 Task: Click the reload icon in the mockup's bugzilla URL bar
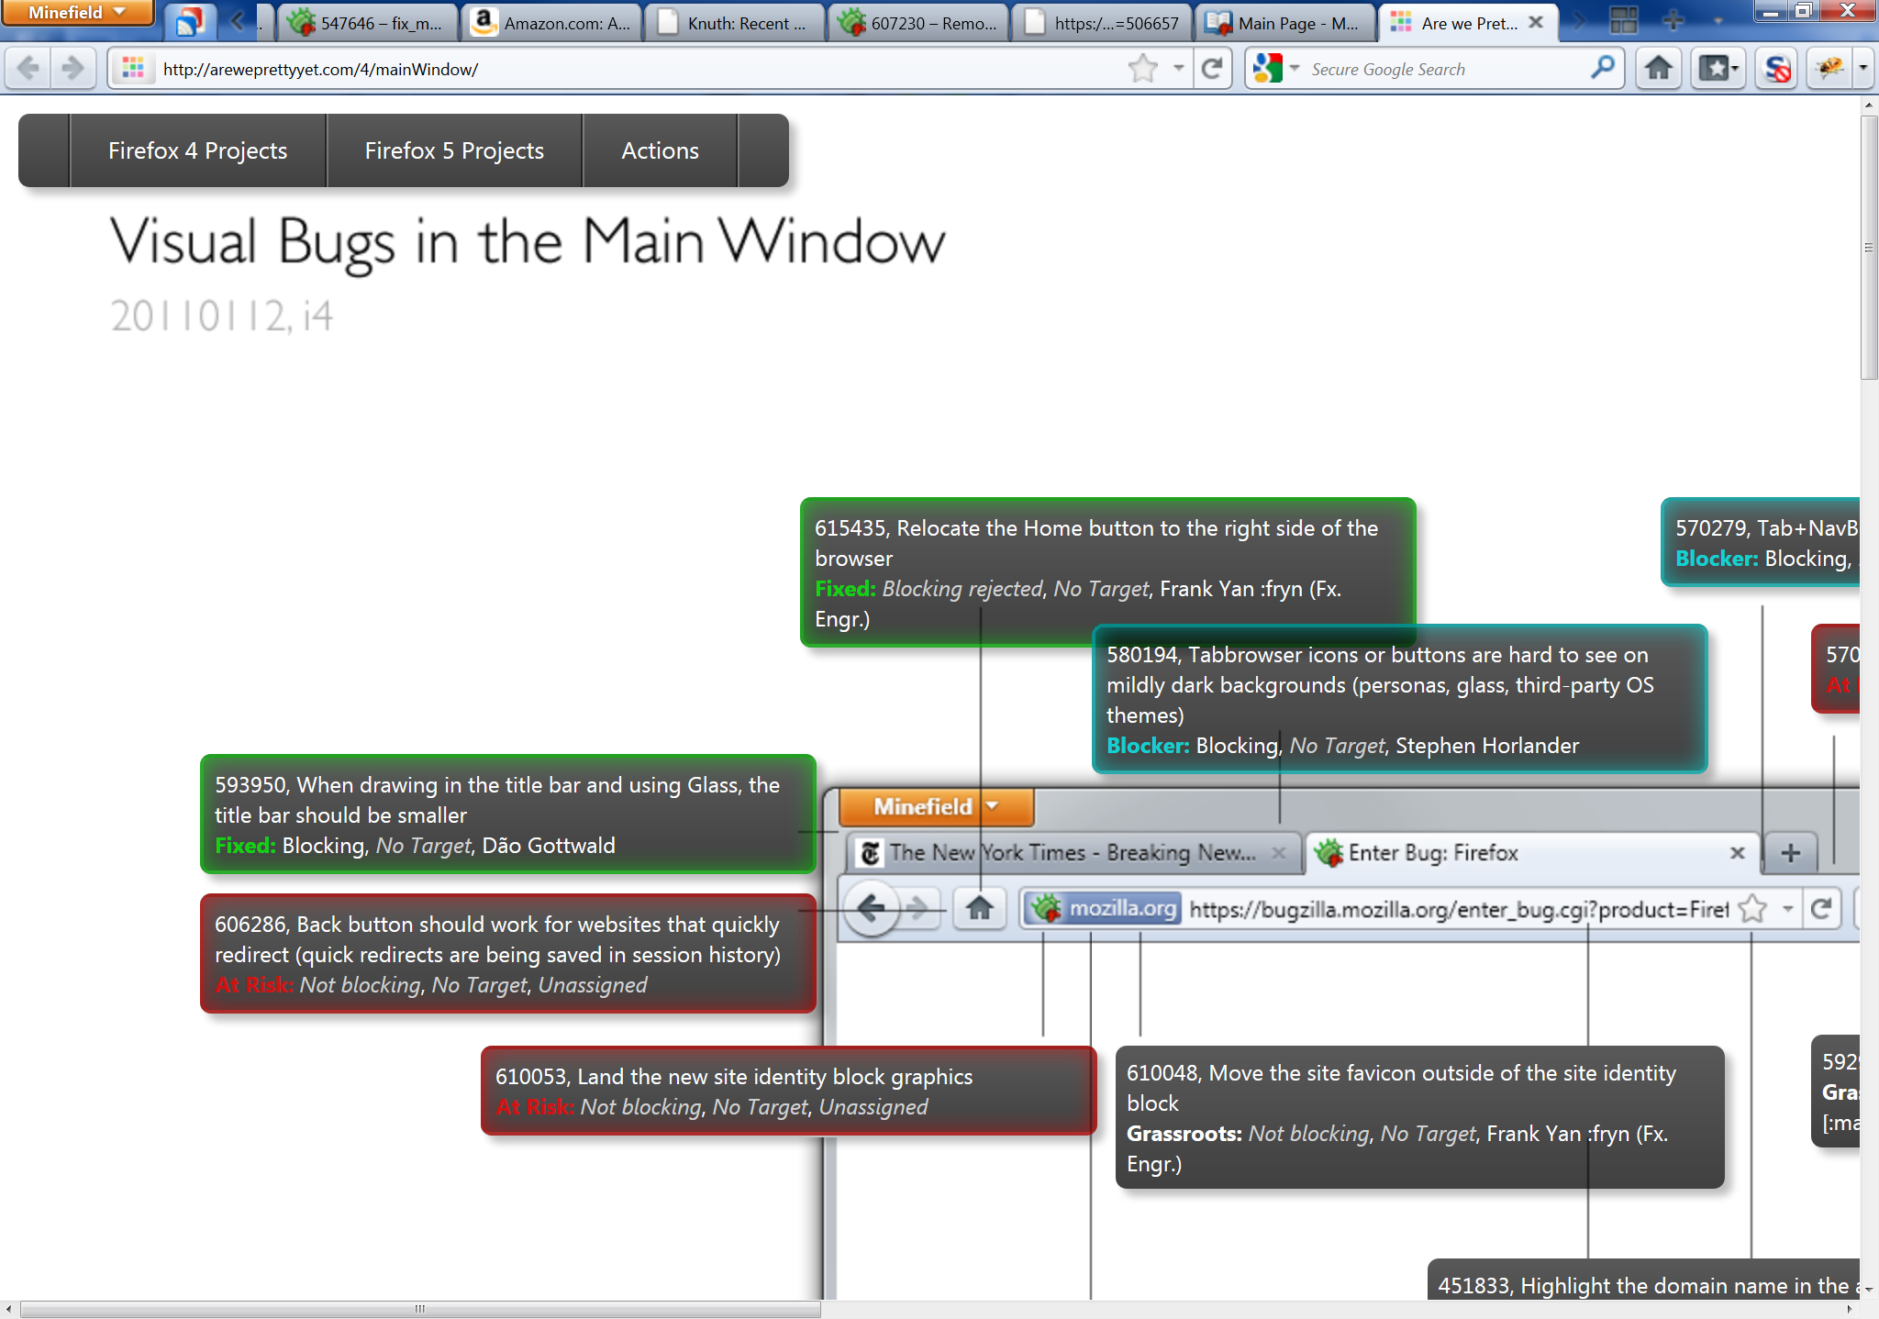(x=1821, y=908)
